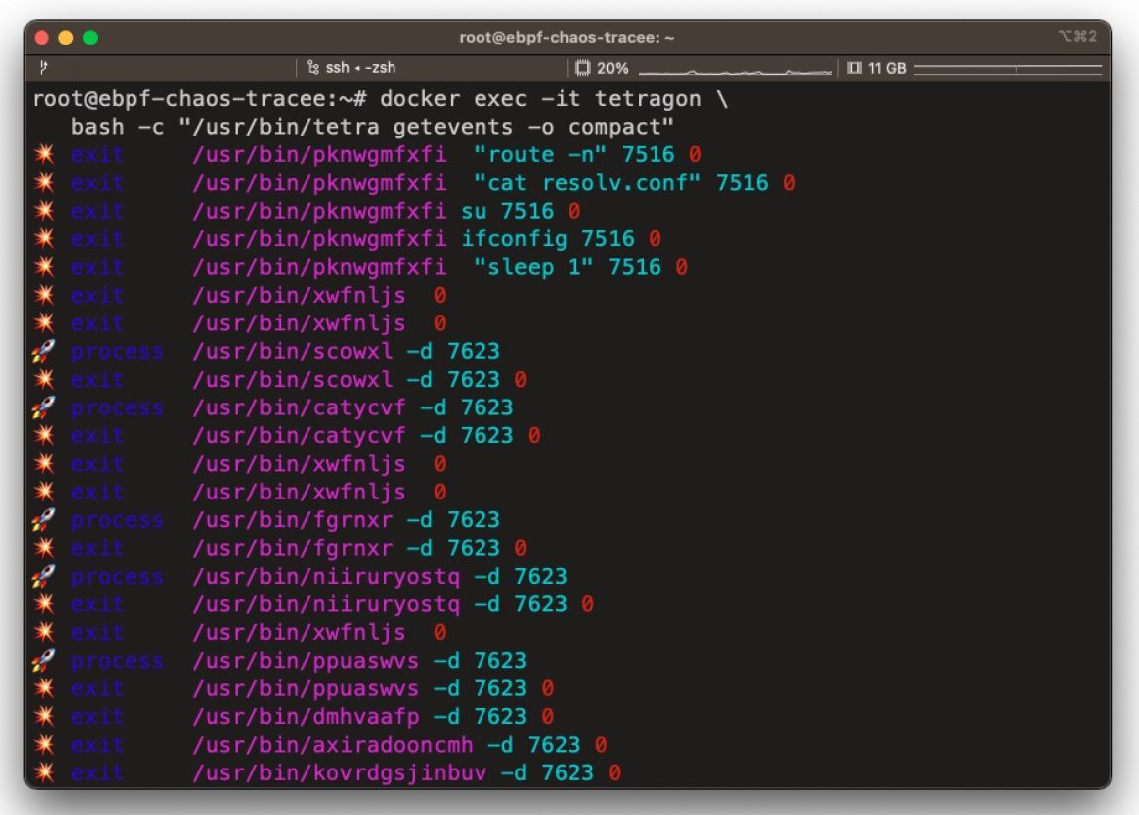Click the explosion icon on the pknwgmfxfi su row
1139x815 pixels.
point(44,211)
